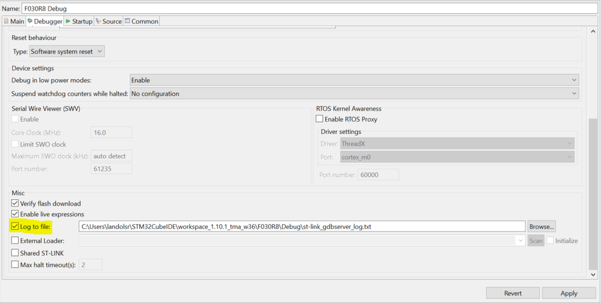Image resolution: width=601 pixels, height=303 pixels.
Task: Click the RTOS Port number field 60000
Action: click(x=378, y=175)
